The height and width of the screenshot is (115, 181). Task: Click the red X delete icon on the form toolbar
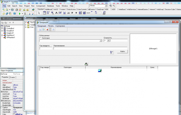(47, 30)
